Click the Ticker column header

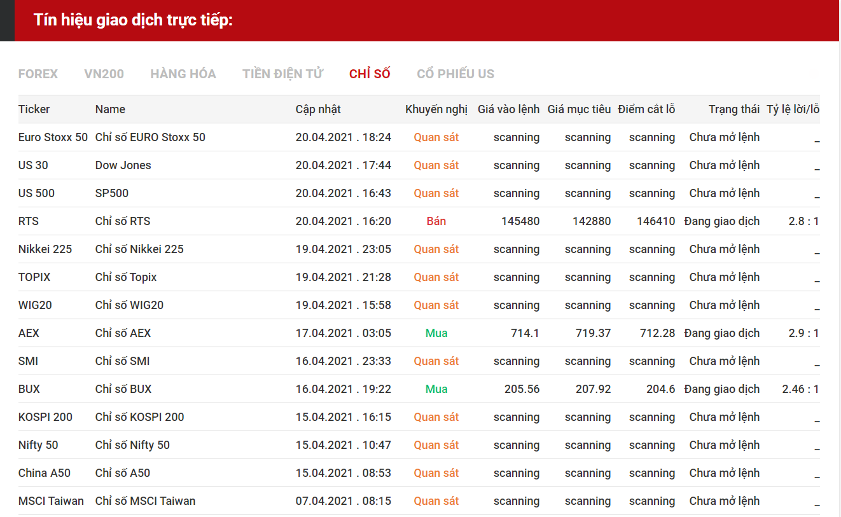pos(34,109)
